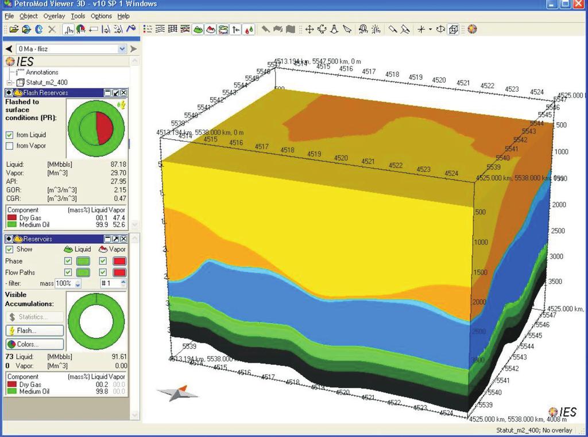Viewport: 588px width, 437px height.
Task: Click the open folder toolbar icon
Action: pyautogui.click(x=14, y=29)
